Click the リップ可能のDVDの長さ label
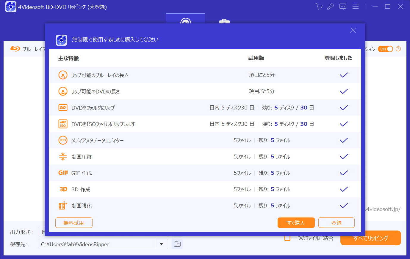Image resolution: width=410 pixels, height=259 pixels. tap(96, 91)
